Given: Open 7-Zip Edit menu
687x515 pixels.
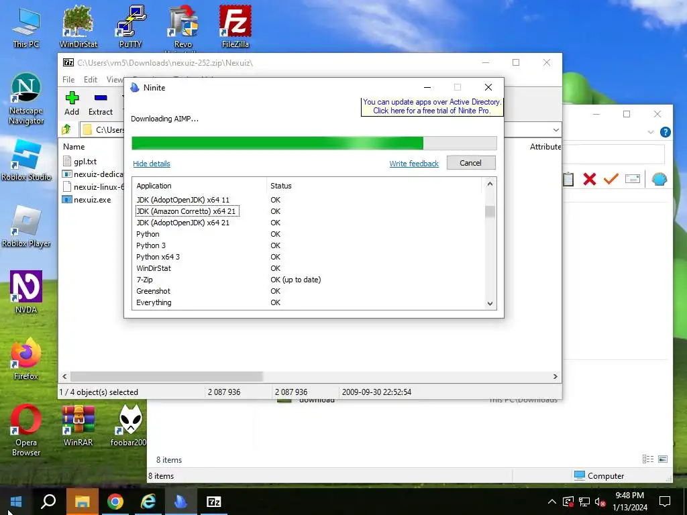Looking at the screenshot, I should pos(91,79).
